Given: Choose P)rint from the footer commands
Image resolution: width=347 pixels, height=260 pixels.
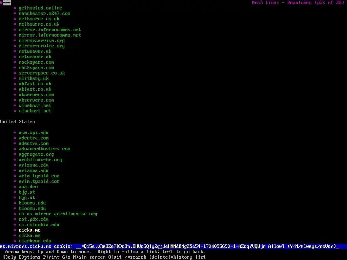Looking at the screenshot, I should 52,257.
